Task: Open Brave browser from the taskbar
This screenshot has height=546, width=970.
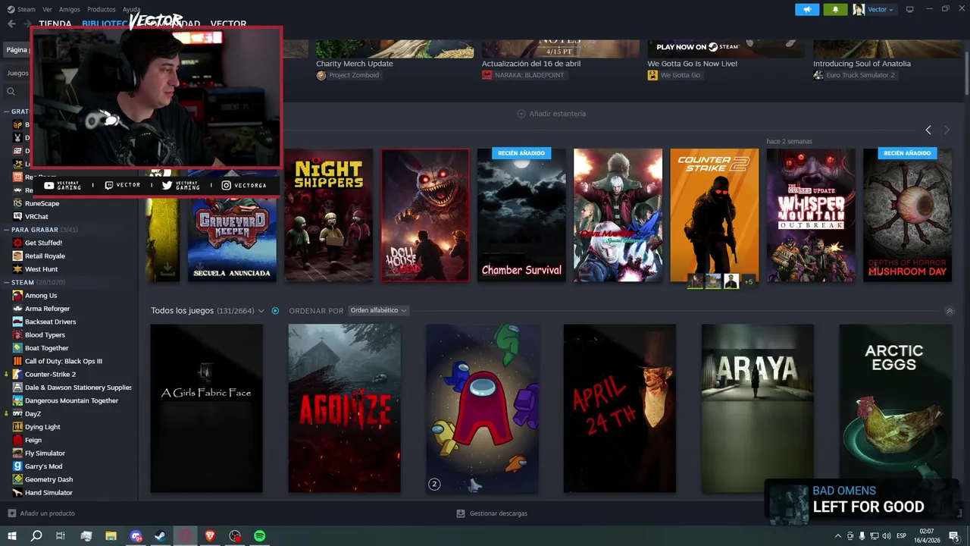Action: (210, 536)
